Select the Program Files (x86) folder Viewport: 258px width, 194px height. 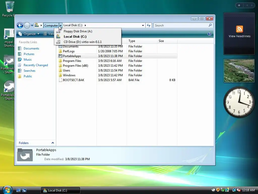point(76,65)
